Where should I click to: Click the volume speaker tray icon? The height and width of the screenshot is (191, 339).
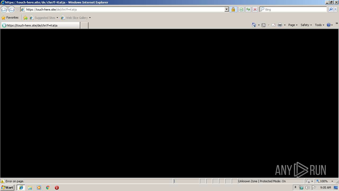coord(307,188)
